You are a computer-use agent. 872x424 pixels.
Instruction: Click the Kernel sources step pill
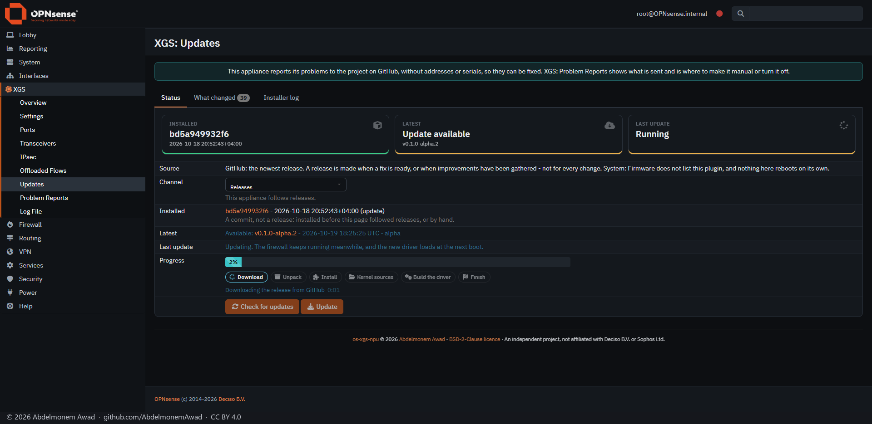[371, 277]
